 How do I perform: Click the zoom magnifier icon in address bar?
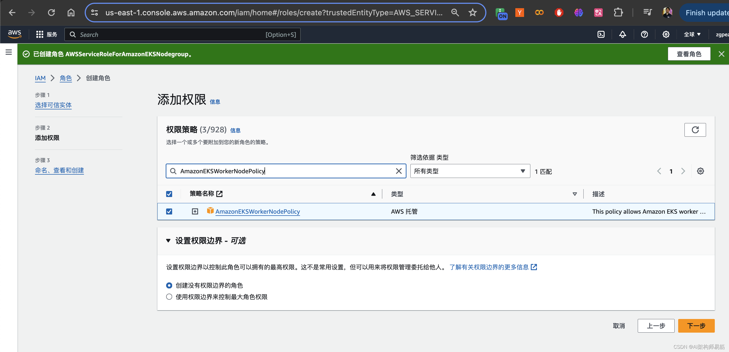click(x=455, y=13)
